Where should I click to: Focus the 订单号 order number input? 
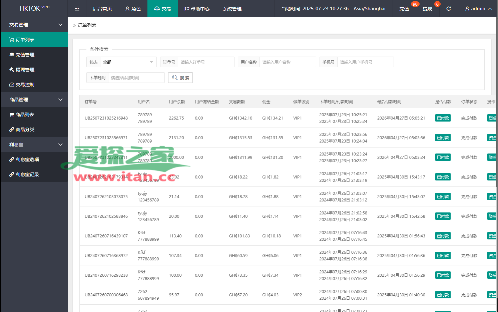(x=206, y=62)
